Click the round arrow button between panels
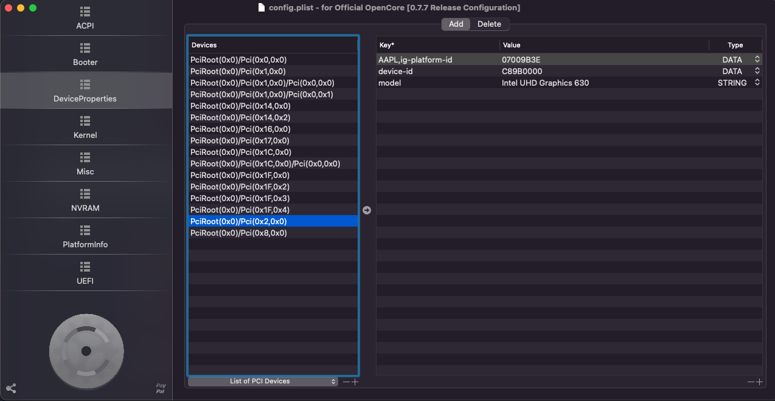Screen dimensions: 775x401 pos(367,210)
